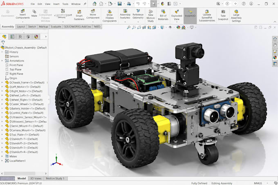Click the Print icon in title toolbar
The image size is (278, 185).
[129, 4]
